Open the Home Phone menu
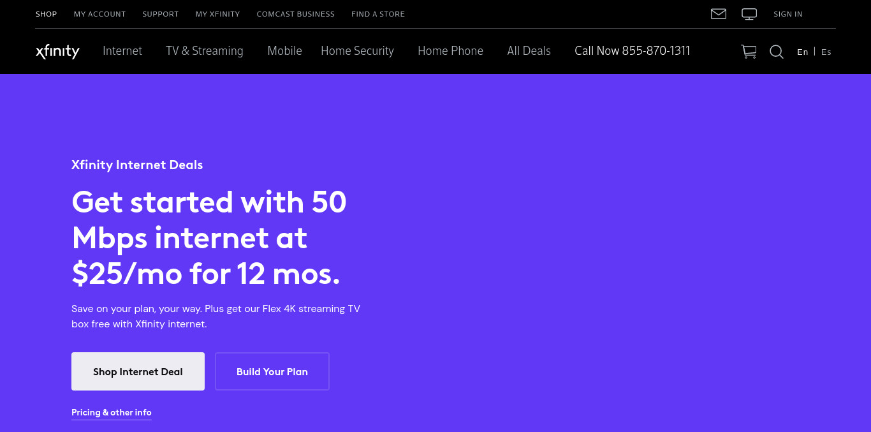Image resolution: width=871 pixels, height=432 pixels. (x=450, y=51)
